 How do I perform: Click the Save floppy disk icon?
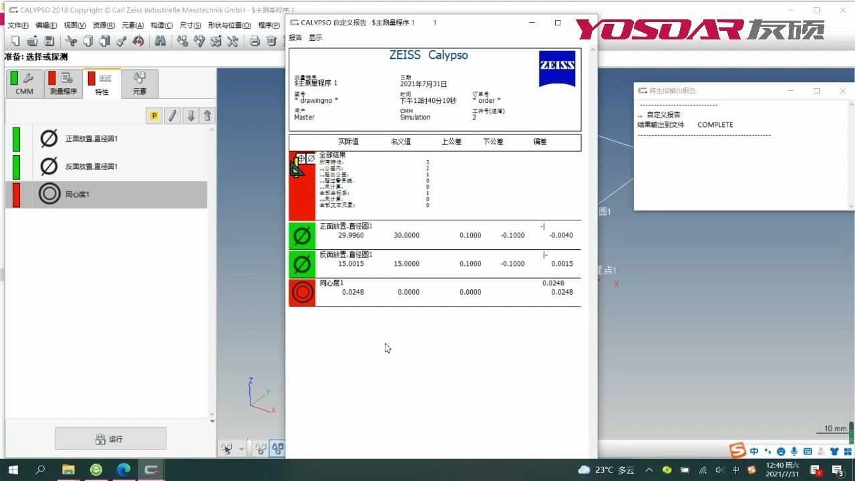coord(48,41)
